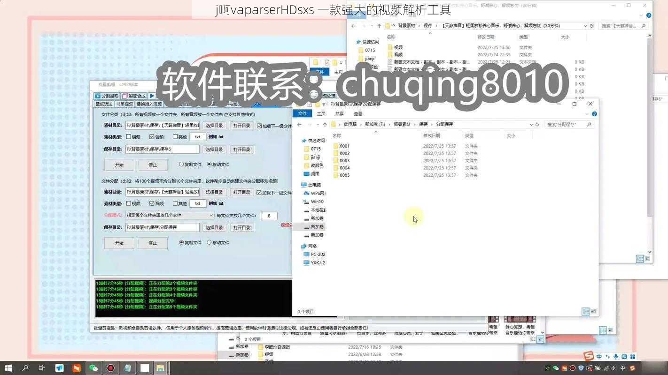Click 开始 in the 文件分类 section

pos(119,165)
